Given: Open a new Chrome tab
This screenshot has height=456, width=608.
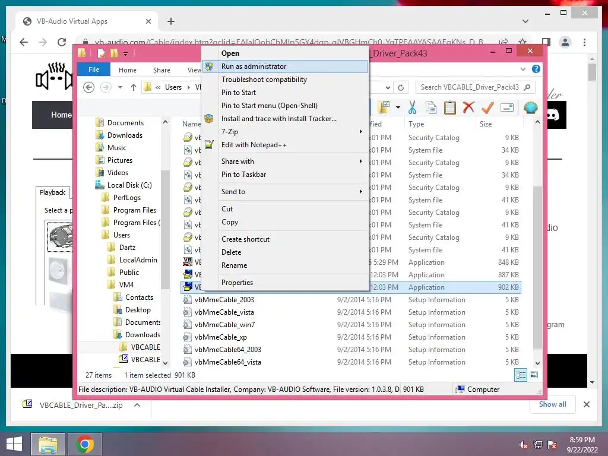Looking at the screenshot, I should coord(171,21).
